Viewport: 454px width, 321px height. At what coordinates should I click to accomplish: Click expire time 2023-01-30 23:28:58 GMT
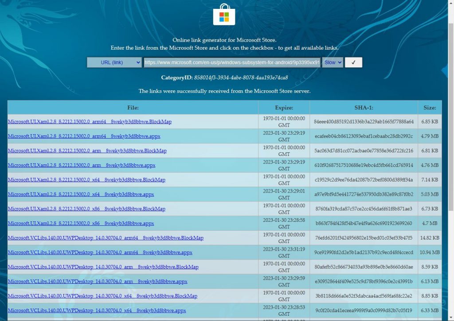pyautogui.click(x=284, y=223)
